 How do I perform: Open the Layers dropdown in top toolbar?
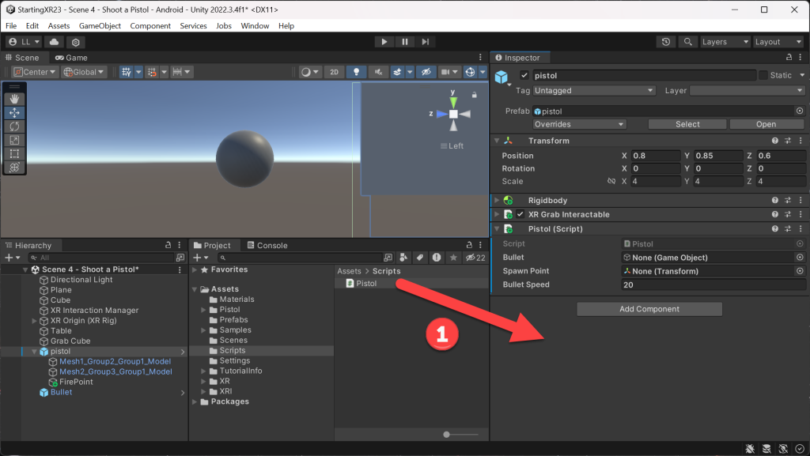point(725,42)
